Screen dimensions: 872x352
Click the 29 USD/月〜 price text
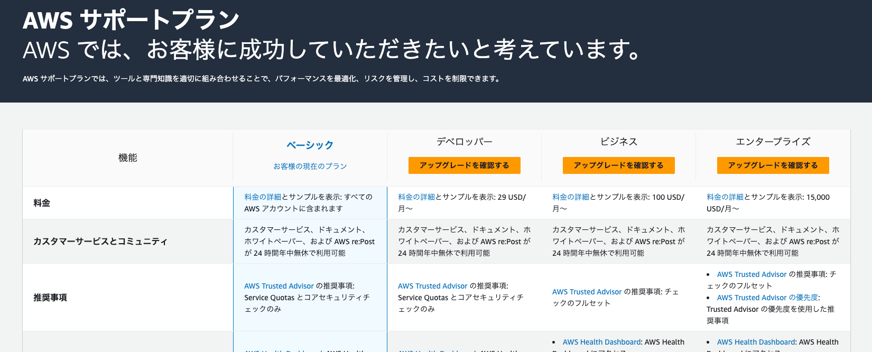462,203
